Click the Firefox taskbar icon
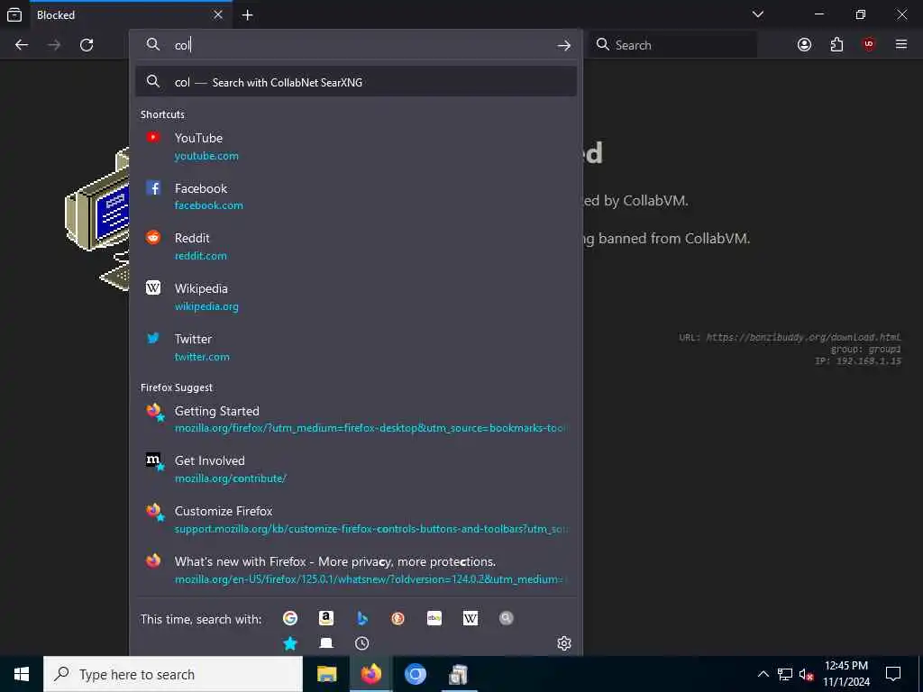This screenshot has width=923, height=692. (x=370, y=674)
